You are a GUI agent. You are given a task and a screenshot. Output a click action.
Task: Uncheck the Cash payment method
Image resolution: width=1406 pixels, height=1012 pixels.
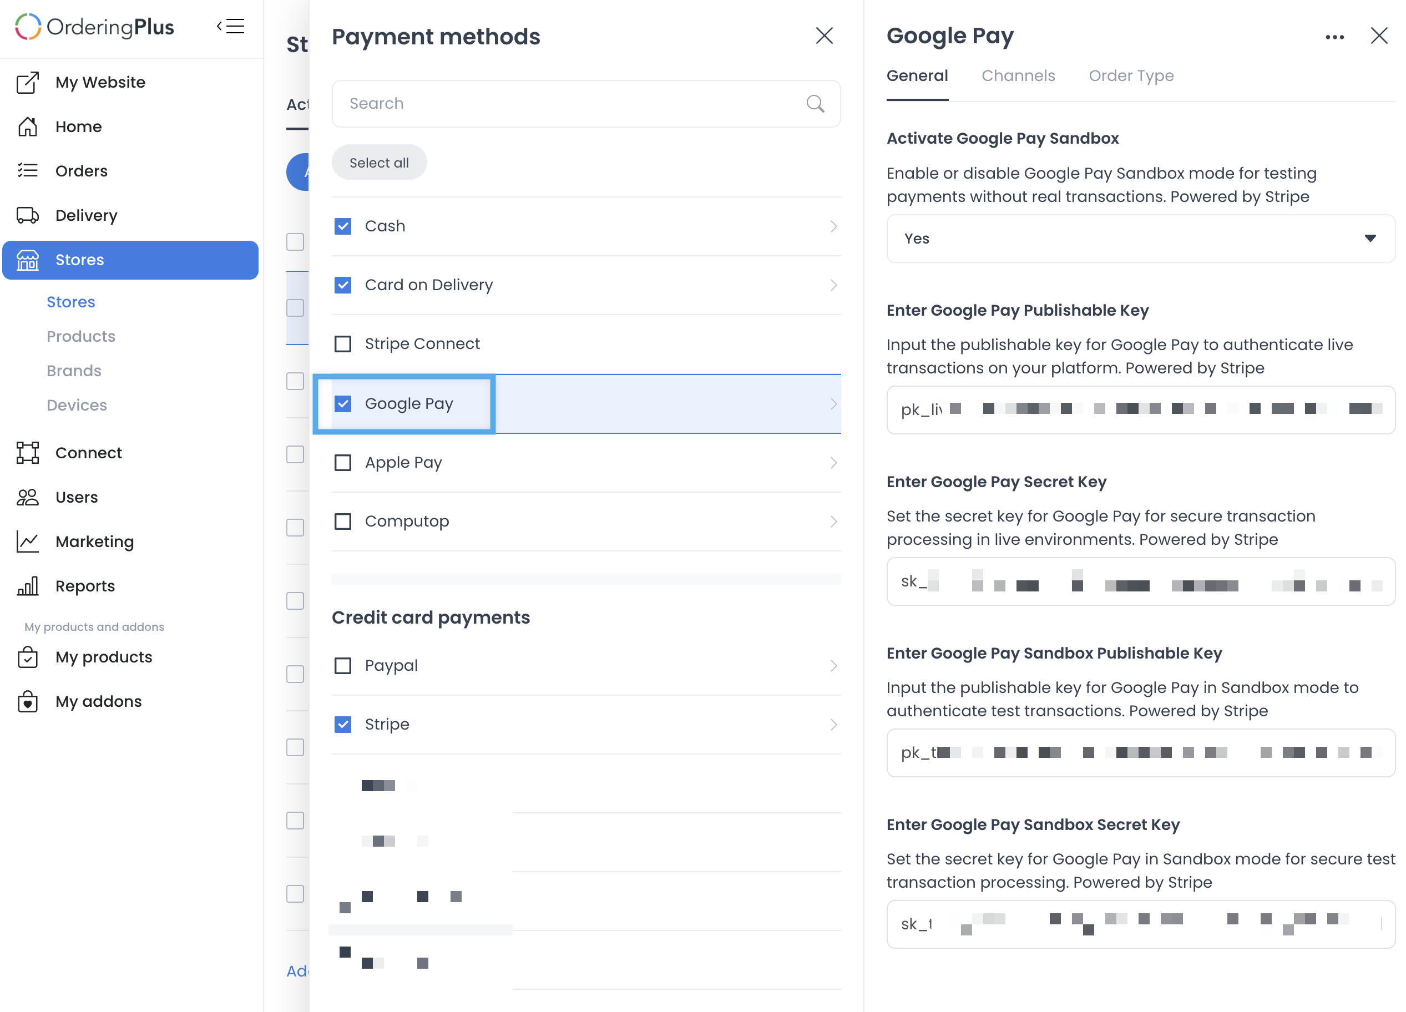[343, 226]
